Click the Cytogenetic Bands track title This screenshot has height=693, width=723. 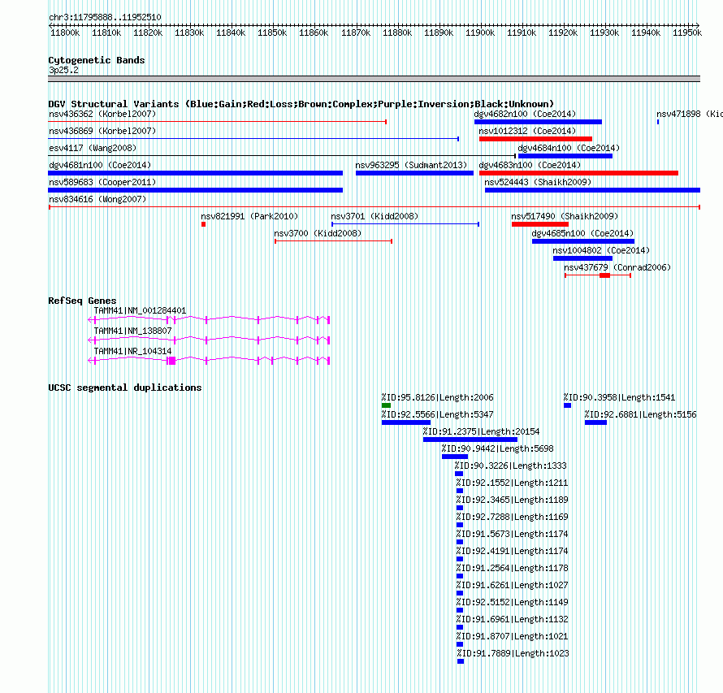pos(97,60)
